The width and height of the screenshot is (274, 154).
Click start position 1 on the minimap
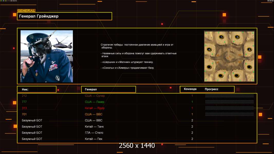[221, 37]
